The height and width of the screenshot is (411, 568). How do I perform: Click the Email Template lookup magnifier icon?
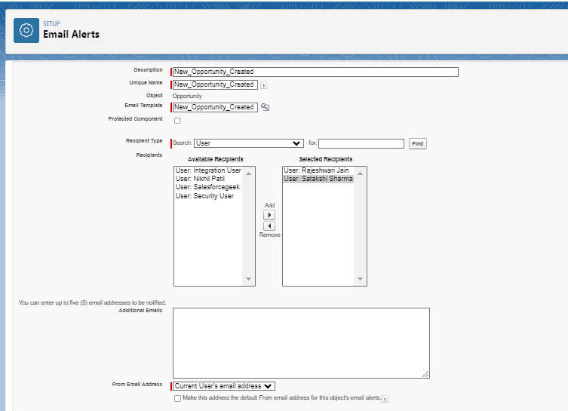click(265, 107)
